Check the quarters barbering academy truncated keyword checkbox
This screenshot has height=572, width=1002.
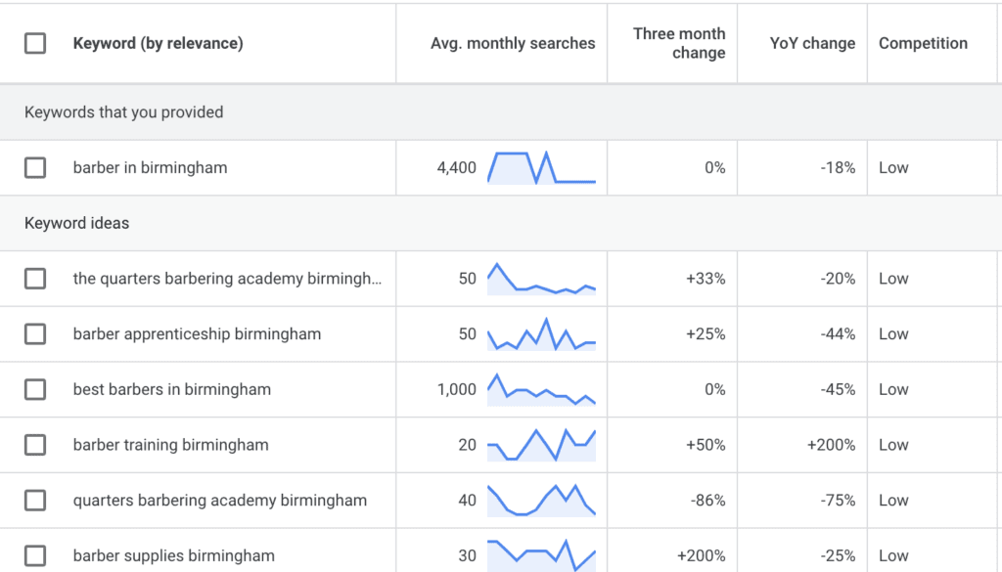coord(35,278)
